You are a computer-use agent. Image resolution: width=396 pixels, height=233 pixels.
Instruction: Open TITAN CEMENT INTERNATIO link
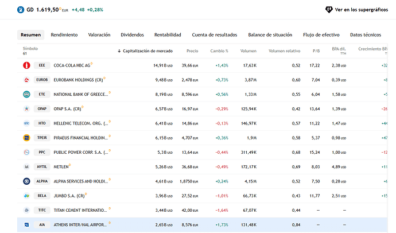pyautogui.click(x=81, y=210)
